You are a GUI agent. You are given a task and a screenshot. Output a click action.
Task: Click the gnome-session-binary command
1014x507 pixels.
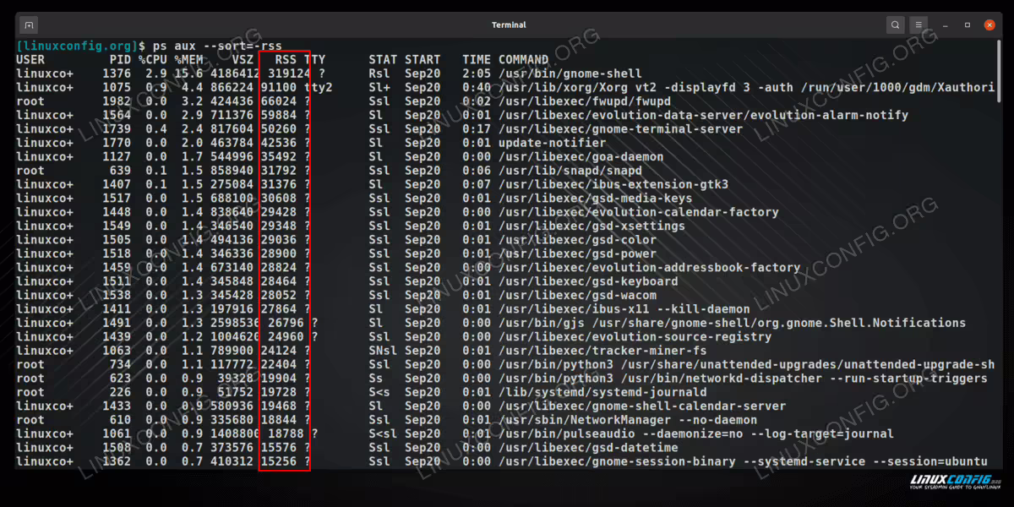(743, 461)
